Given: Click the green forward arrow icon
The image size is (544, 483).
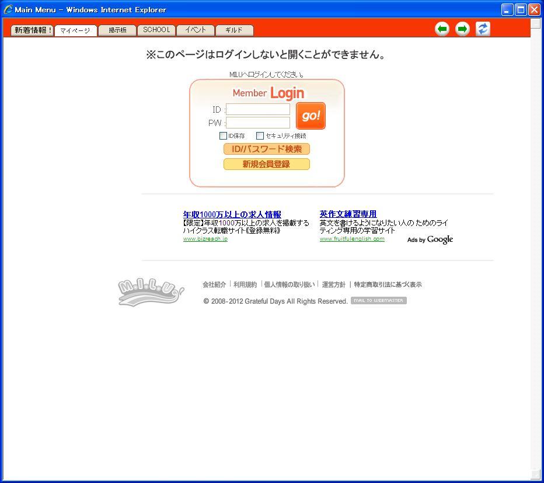Looking at the screenshot, I should pyautogui.click(x=462, y=29).
